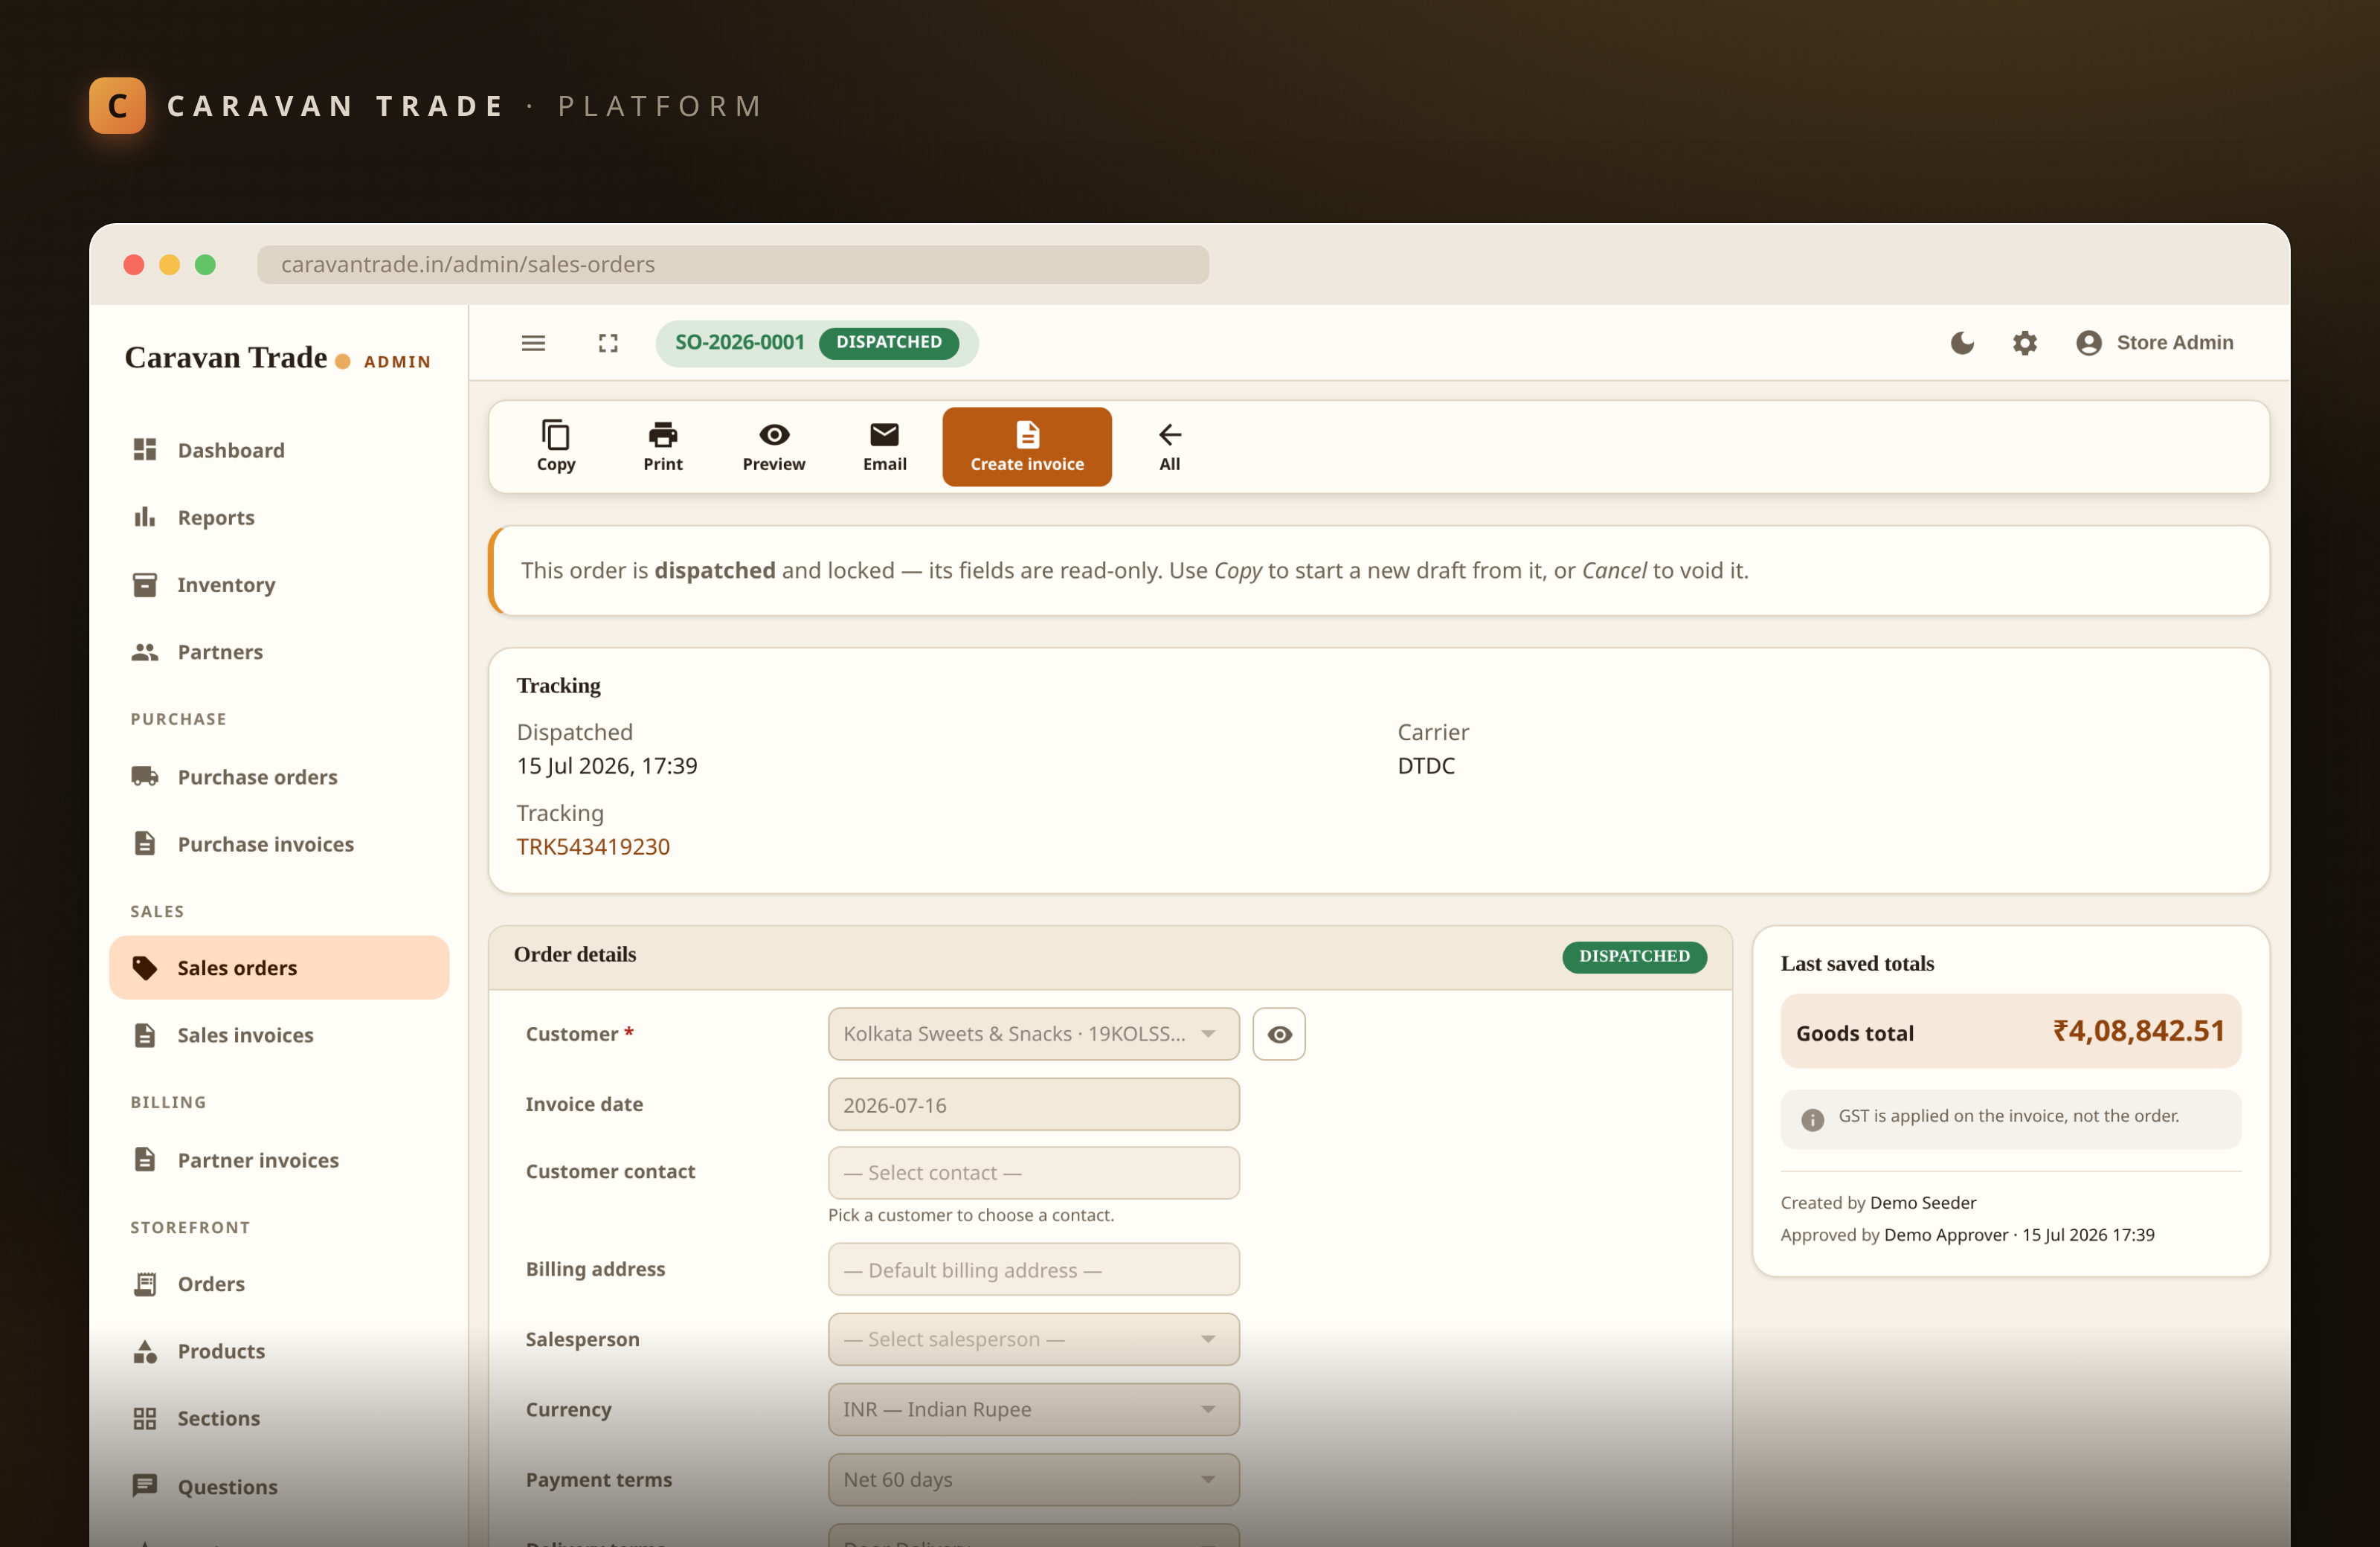The image size is (2380, 1547).
Task: Click Demo Approver name
Action: tap(1945, 1234)
